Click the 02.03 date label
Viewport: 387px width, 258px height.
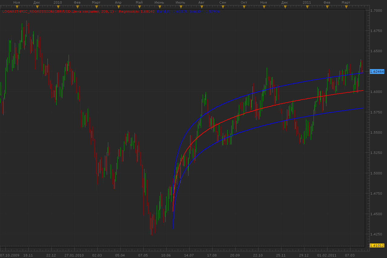(x=97, y=255)
